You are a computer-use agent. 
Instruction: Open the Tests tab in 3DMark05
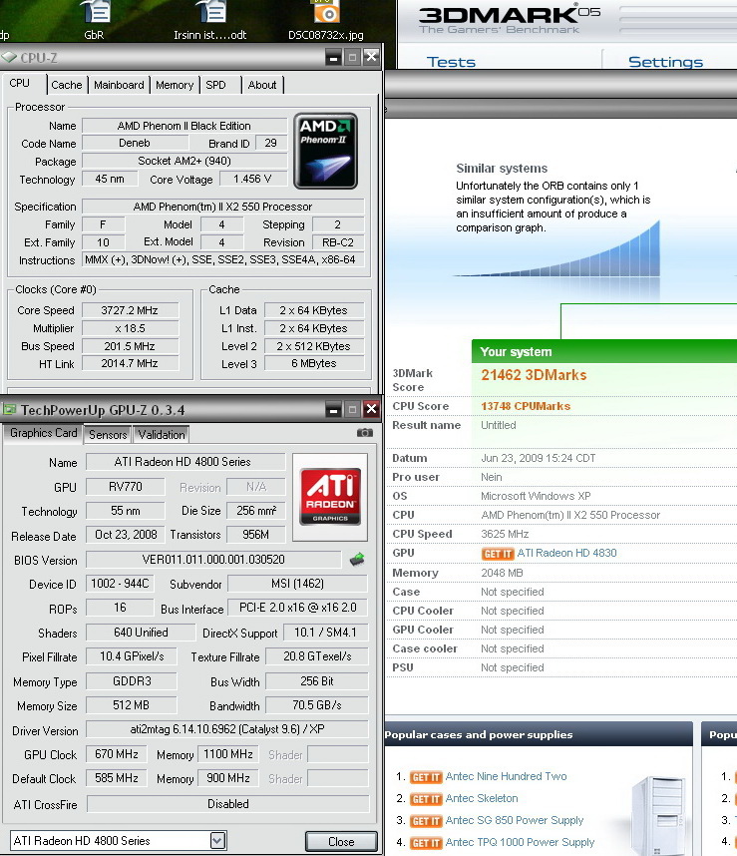point(451,62)
